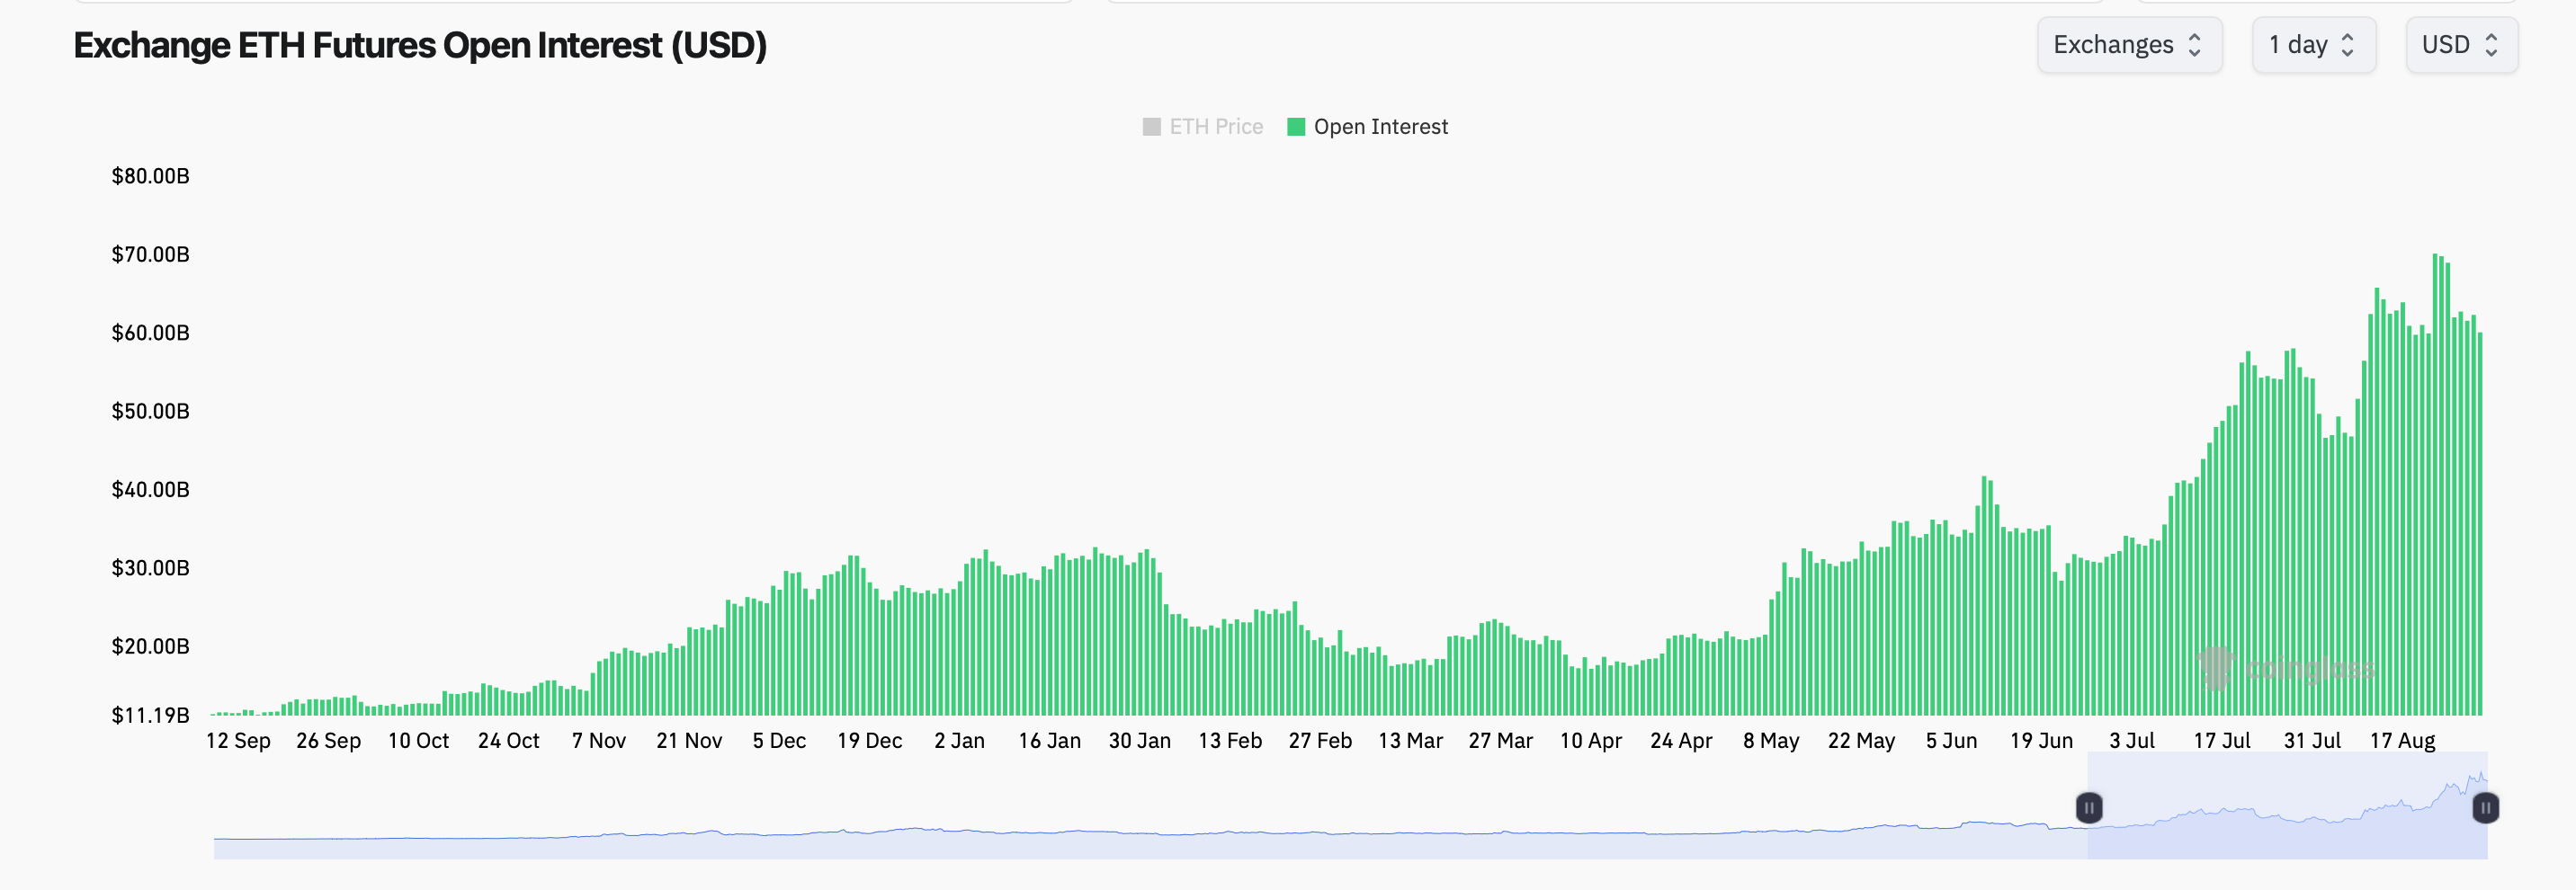Click the $80.00B label on the y-axis
2576x890 pixels.
[x=150, y=176]
